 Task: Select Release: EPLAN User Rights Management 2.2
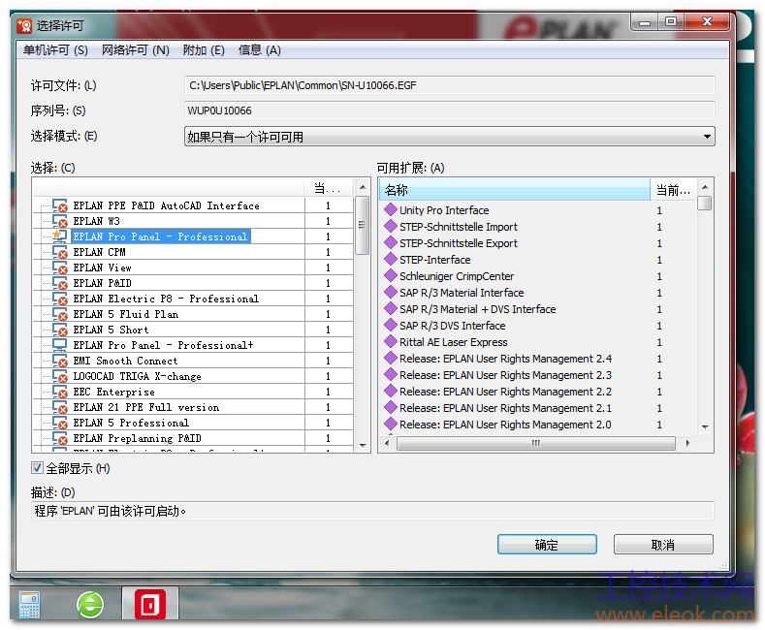[505, 392]
